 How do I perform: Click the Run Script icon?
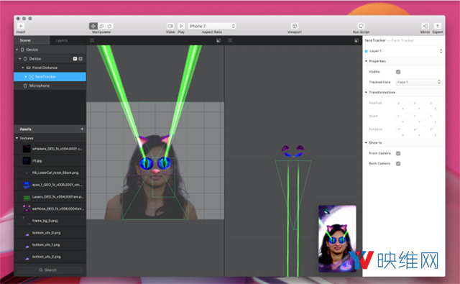pos(361,26)
